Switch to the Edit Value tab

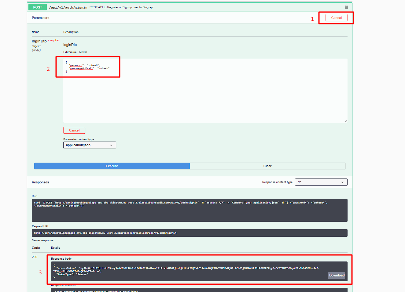point(70,52)
